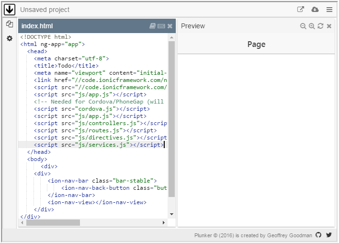
Task: Open the files sidebar icon
Action: pyautogui.click(x=9, y=24)
